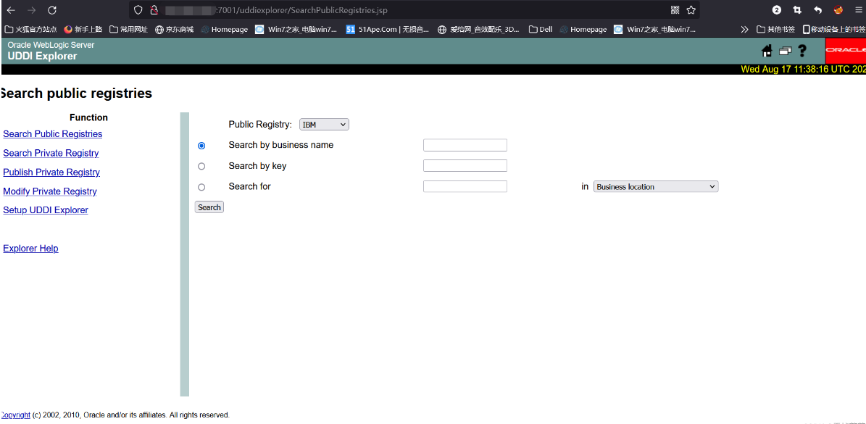Viewport: 866px width, 424px height.
Task: Open the extension icon with badge 2
Action: tap(777, 10)
